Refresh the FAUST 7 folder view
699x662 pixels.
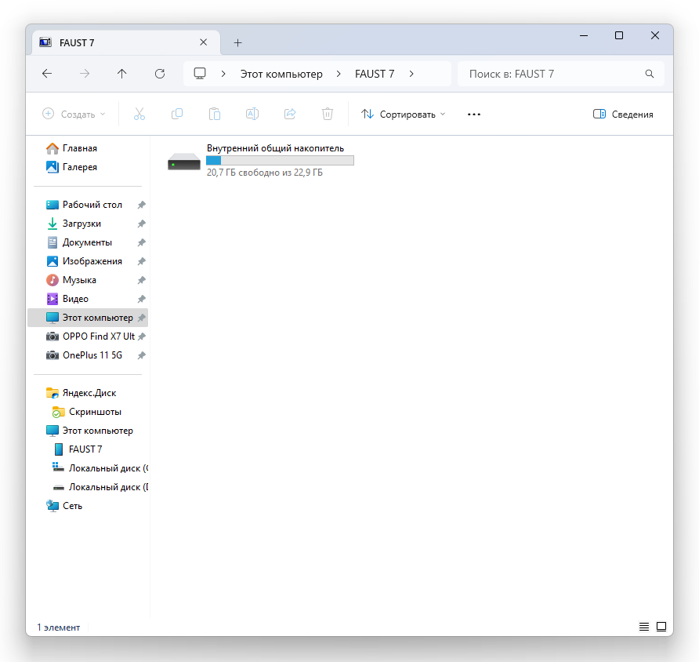point(160,74)
